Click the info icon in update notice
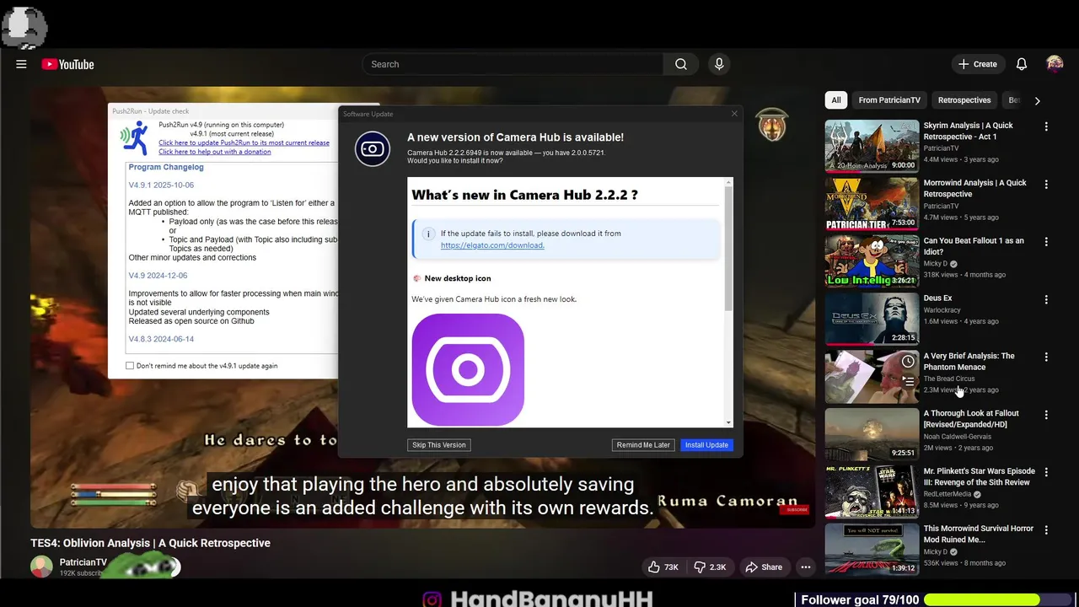The height and width of the screenshot is (607, 1079). tap(428, 234)
